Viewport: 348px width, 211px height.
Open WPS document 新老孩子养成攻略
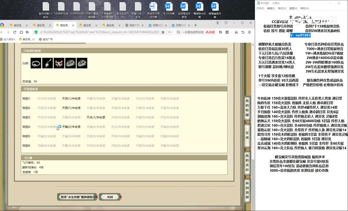153,10
